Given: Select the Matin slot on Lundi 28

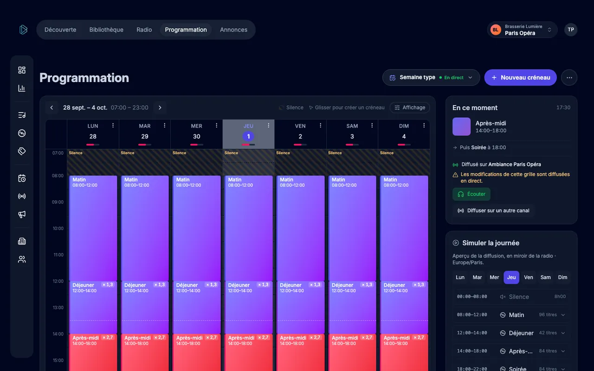Looking at the screenshot, I should (x=93, y=228).
